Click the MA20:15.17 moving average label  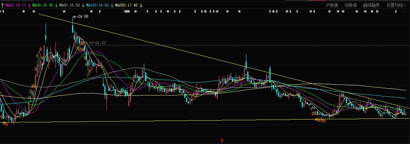click(16, 5)
